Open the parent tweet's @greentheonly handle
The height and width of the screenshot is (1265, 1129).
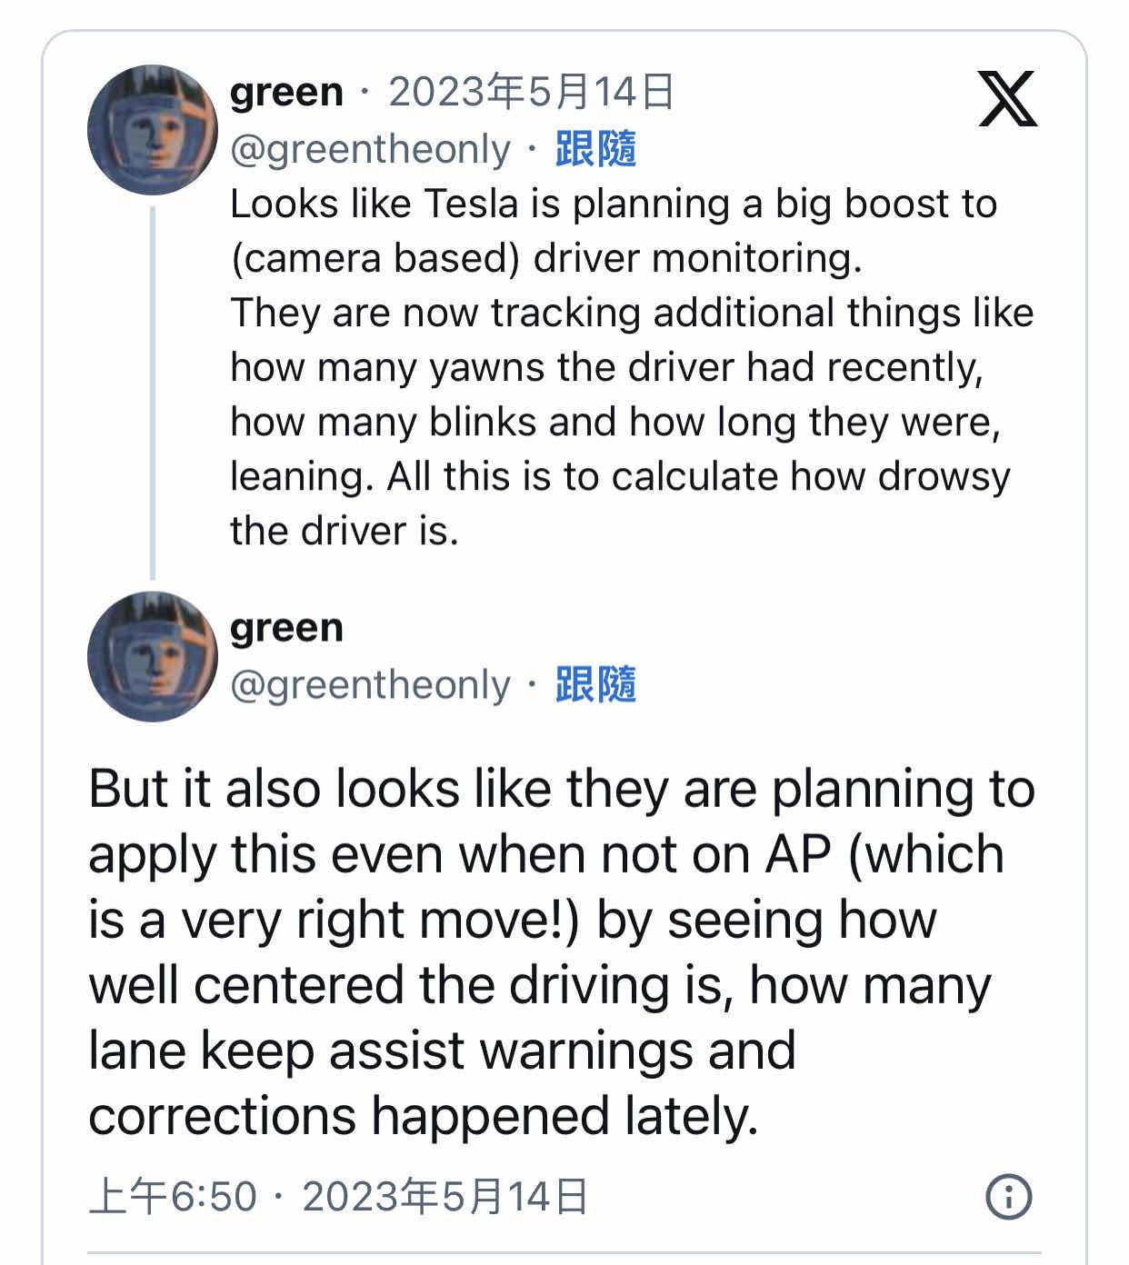(370, 149)
